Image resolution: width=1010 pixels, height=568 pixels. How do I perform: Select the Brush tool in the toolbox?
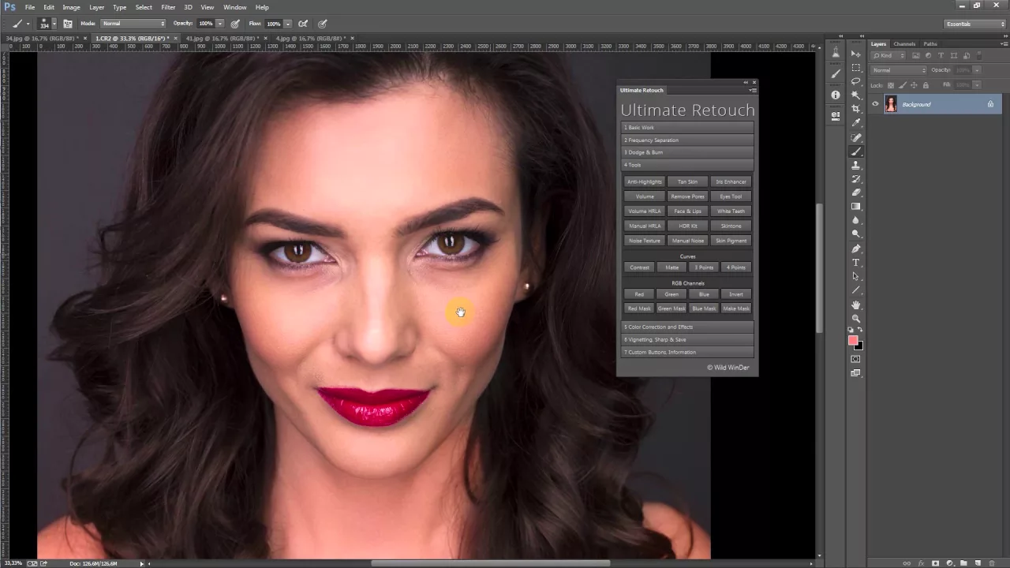[856, 151]
